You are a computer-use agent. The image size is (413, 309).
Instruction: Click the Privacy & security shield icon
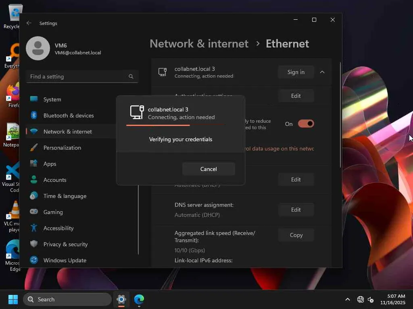coord(34,244)
